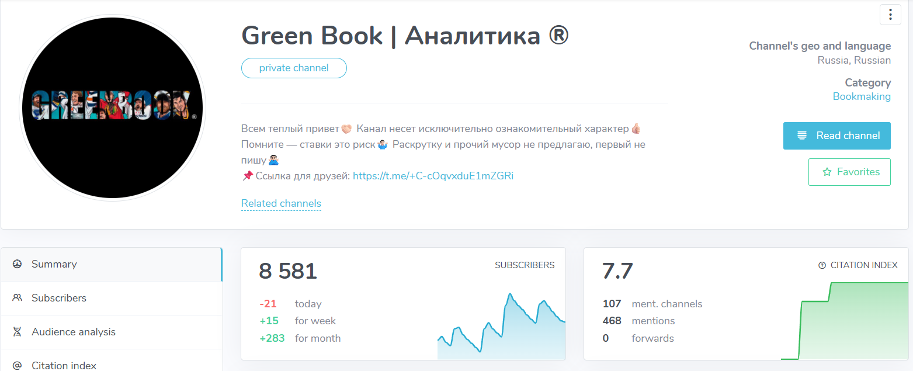Click the Channel's geo and language heading

[x=820, y=46]
